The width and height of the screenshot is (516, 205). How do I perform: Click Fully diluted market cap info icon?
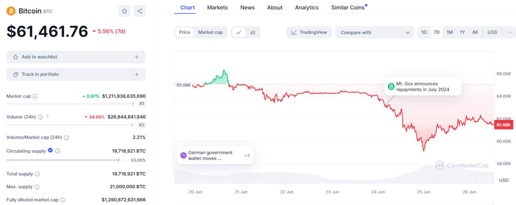point(63,200)
